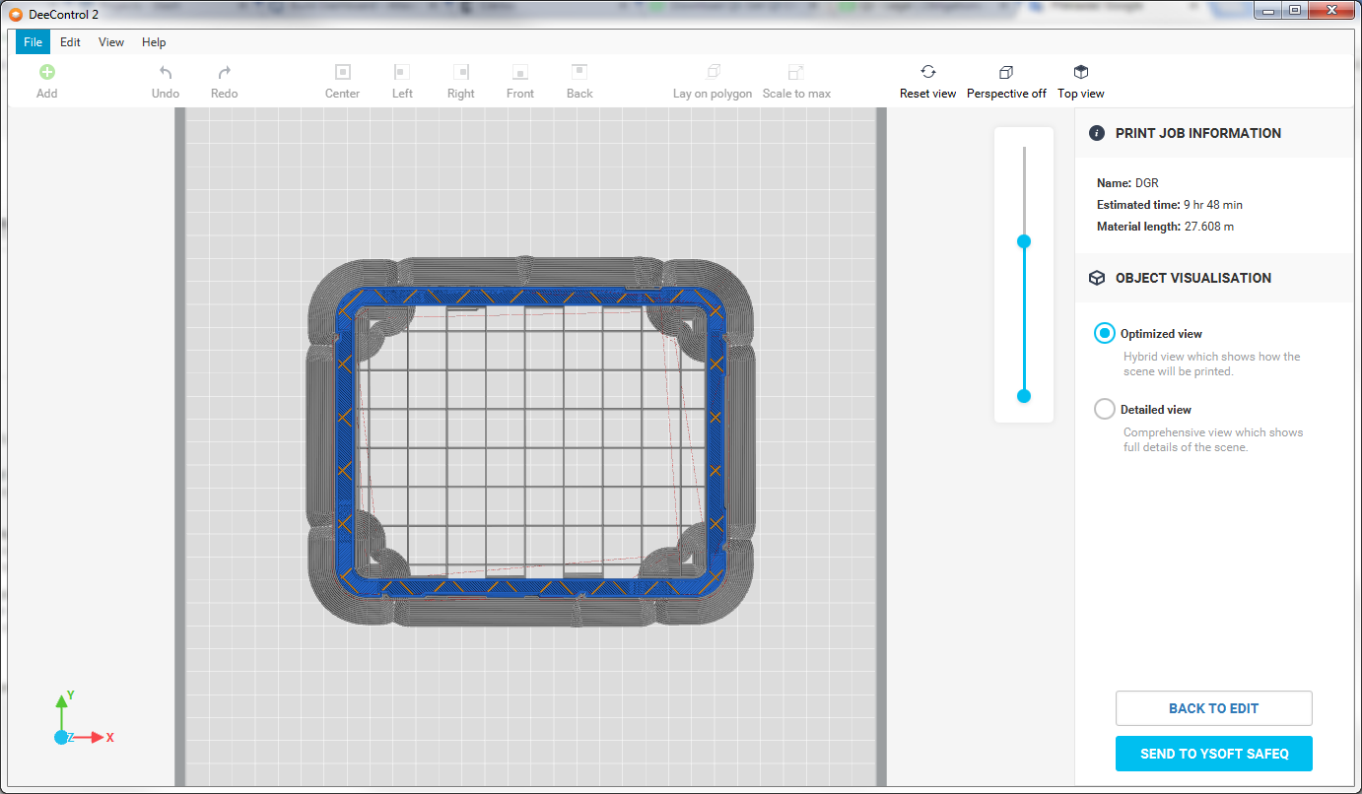Open the File menu
1362x794 pixels.
tap(33, 42)
